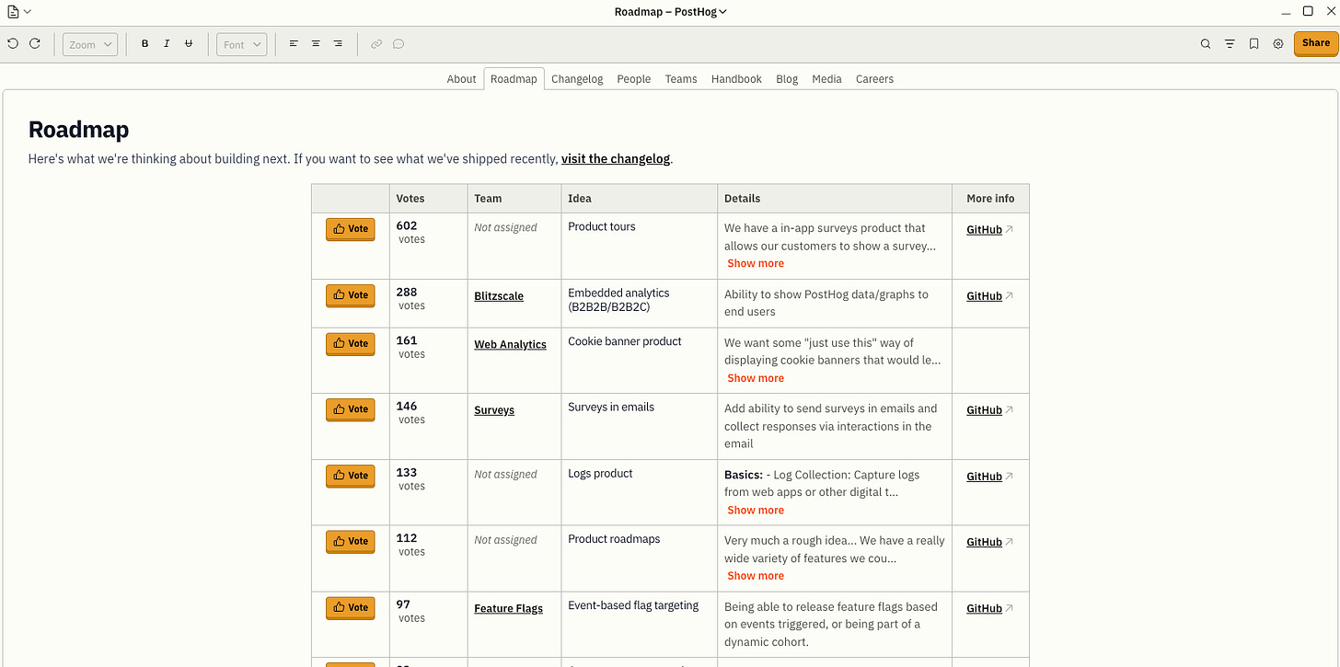
Task: Expand the Roadmap – PostHog title menu
Action: tap(671, 12)
